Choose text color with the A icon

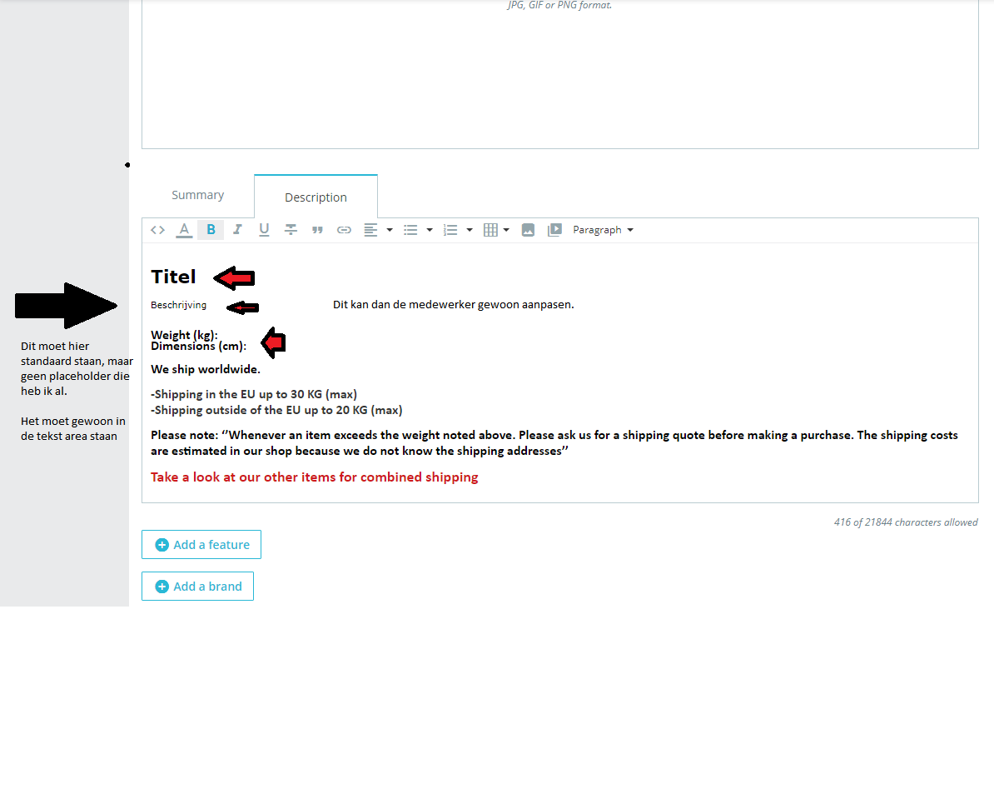coord(184,230)
